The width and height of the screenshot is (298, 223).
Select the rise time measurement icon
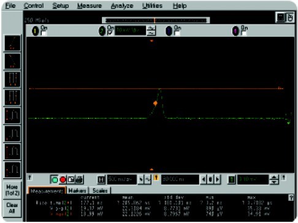pos(12,43)
